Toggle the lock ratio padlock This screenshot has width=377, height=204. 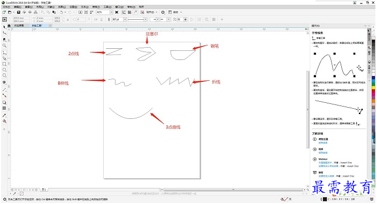pos(68,19)
